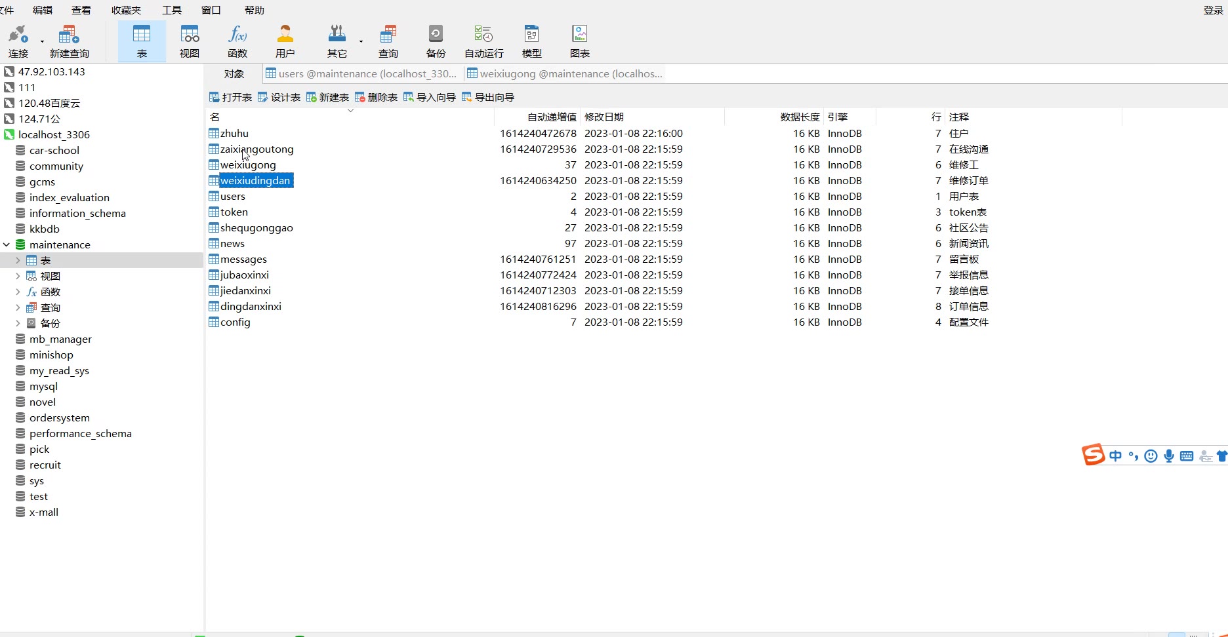Select the shequgonggao table
The height and width of the screenshot is (637, 1228).
(x=256, y=227)
